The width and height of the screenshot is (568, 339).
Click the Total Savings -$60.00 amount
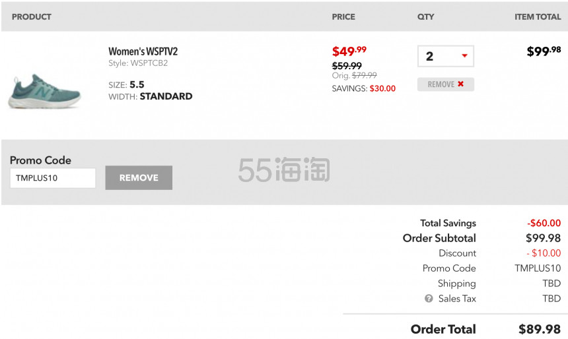(x=544, y=223)
